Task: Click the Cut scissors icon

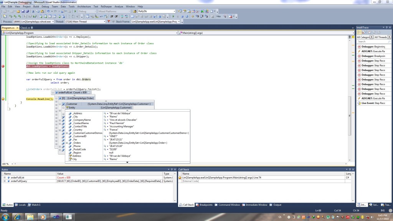Action: [33, 12]
